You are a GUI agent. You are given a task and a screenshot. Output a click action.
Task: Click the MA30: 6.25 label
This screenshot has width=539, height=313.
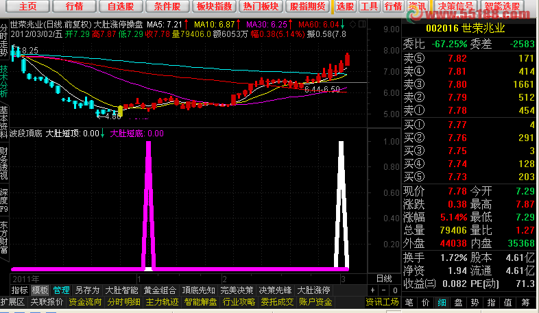[267, 25]
